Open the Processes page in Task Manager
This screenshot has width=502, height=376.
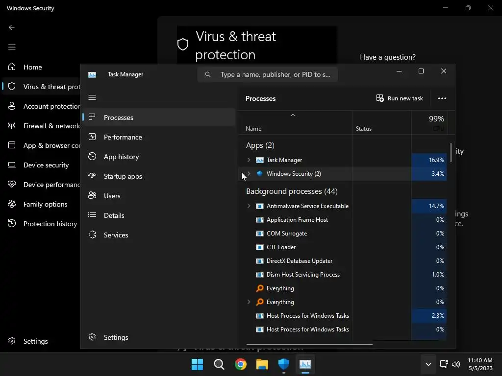(159, 117)
